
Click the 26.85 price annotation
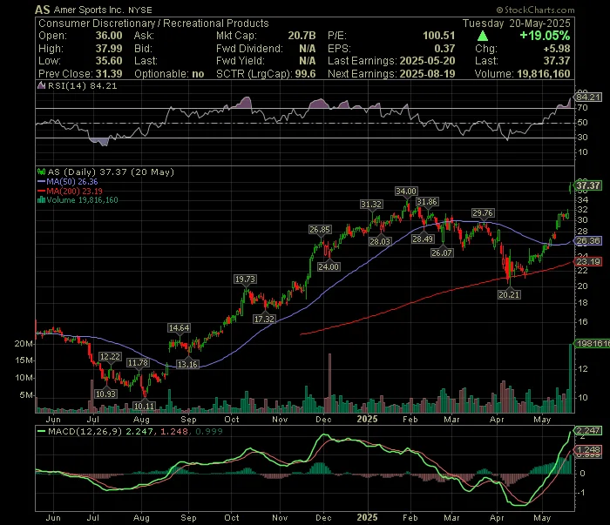tap(320, 229)
